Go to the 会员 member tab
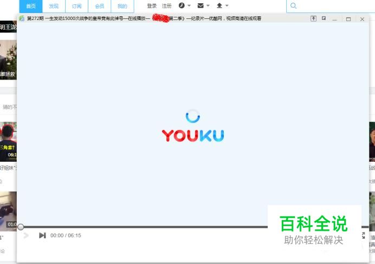This screenshot has height=264, width=375. (100, 6)
